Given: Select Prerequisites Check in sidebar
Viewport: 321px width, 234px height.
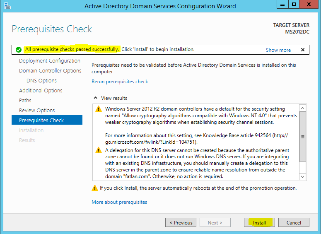Looking at the screenshot, I should (47, 120).
